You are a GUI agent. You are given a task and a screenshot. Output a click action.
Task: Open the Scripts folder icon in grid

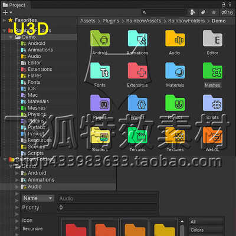click(212, 103)
